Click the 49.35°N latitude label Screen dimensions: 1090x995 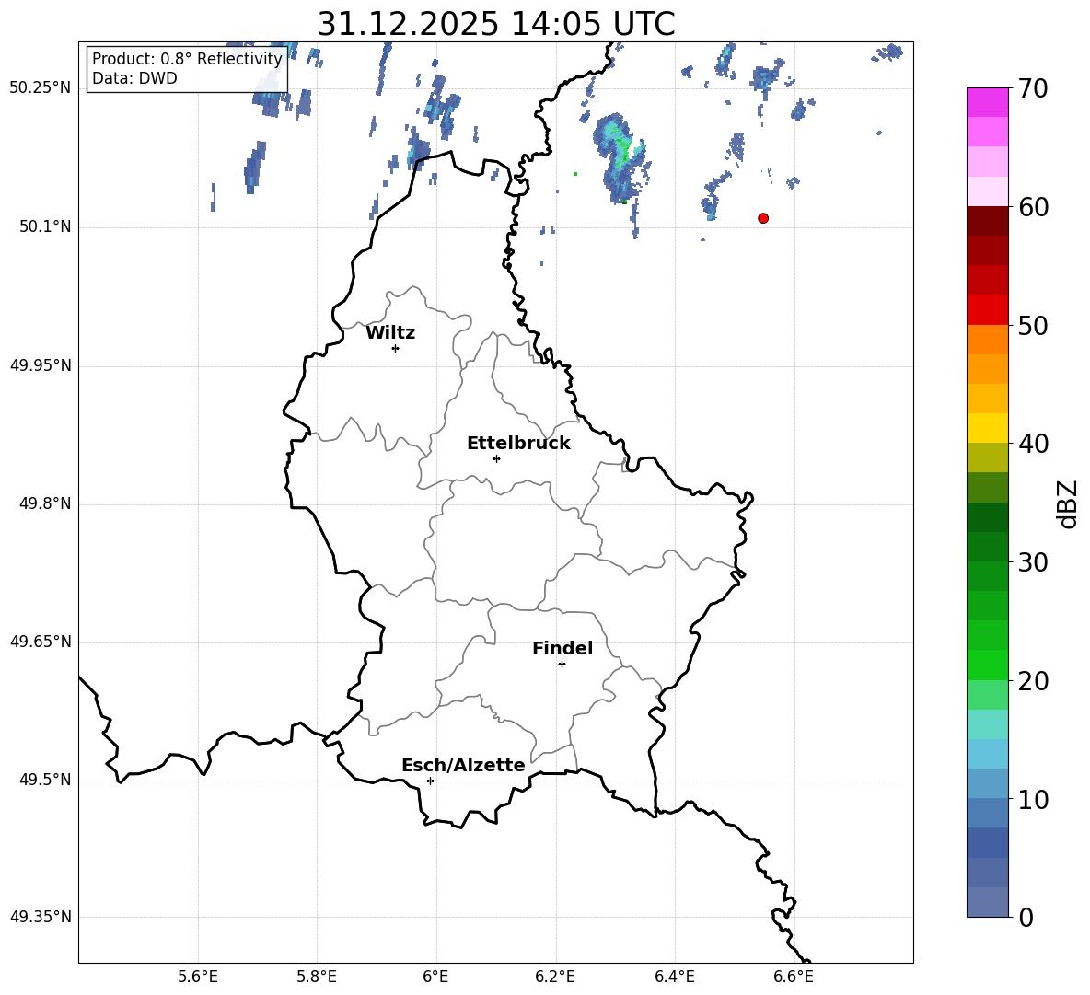coord(41,917)
